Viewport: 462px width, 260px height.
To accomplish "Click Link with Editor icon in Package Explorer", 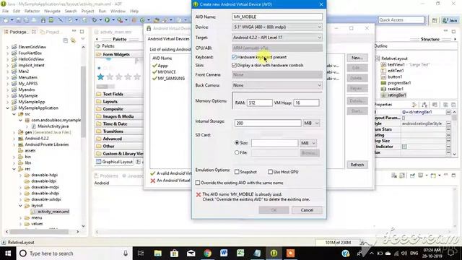I will (73, 40).
